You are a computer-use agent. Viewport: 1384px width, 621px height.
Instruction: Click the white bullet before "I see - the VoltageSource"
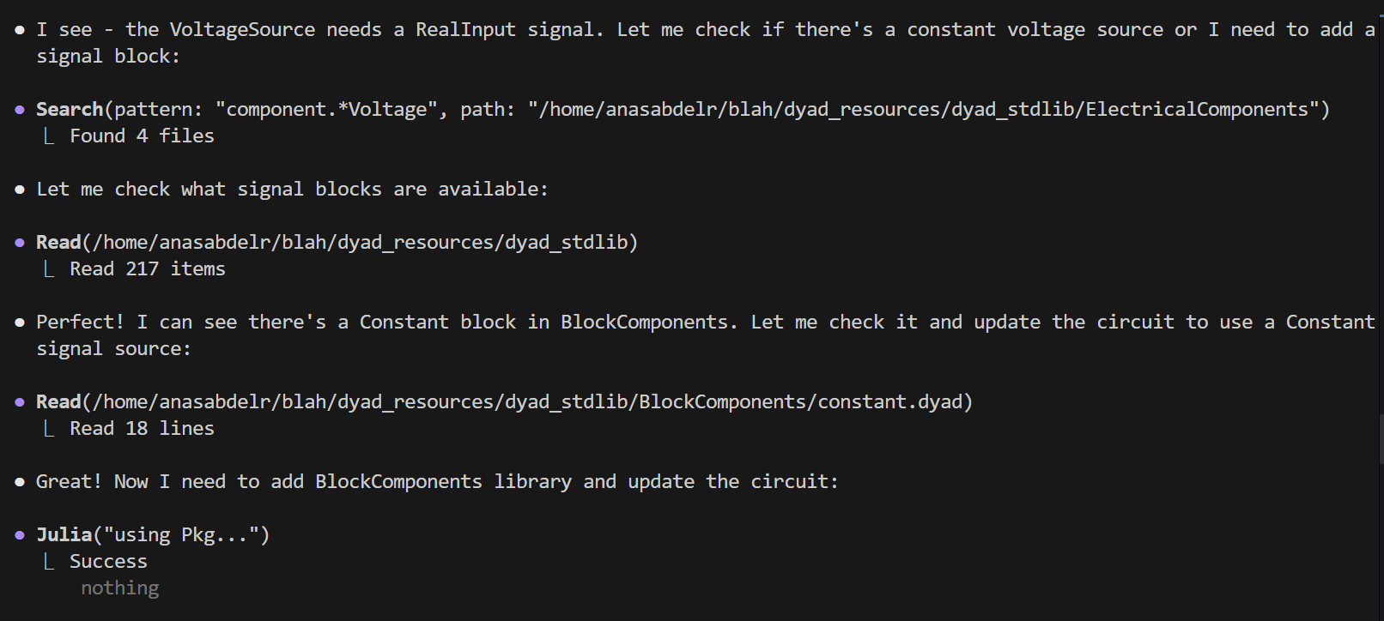(20, 30)
